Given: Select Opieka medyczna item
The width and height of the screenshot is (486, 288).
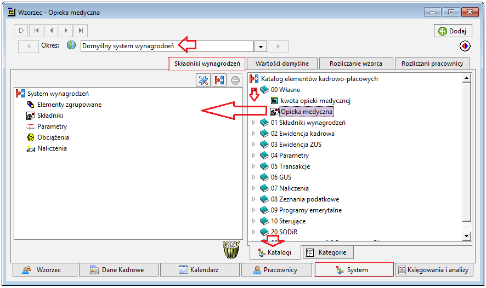Looking at the screenshot, I should (x=307, y=112).
